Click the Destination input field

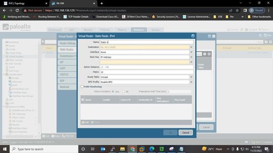[x=145, y=47]
